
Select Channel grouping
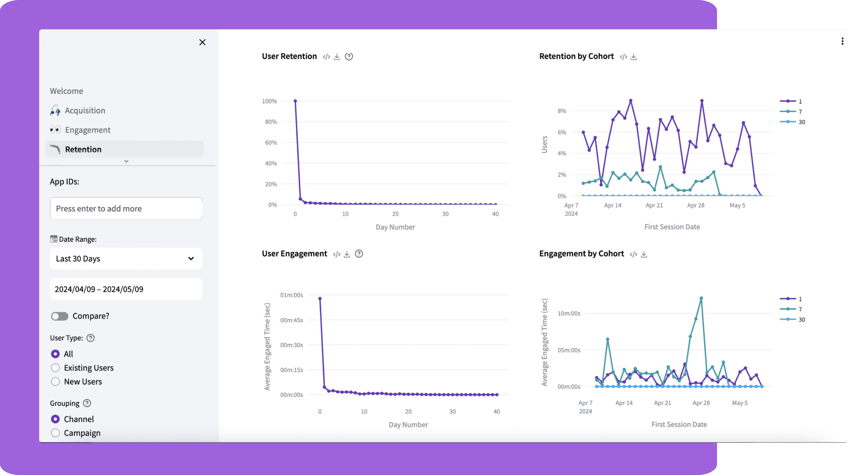coord(55,419)
